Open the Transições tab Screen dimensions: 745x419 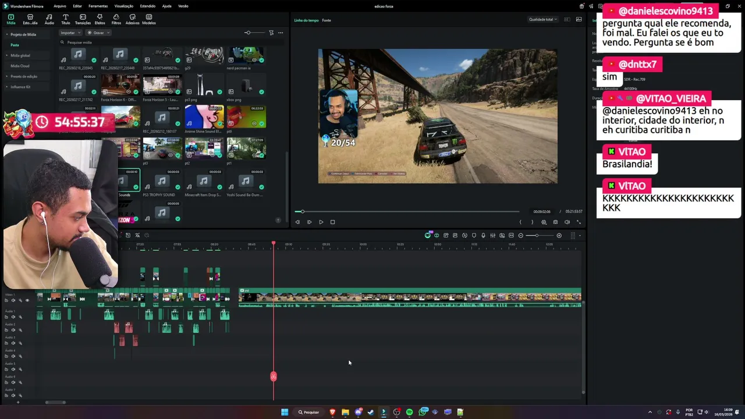click(x=83, y=19)
